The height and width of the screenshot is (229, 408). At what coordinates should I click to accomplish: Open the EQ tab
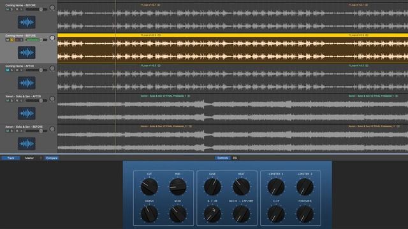pos(235,158)
